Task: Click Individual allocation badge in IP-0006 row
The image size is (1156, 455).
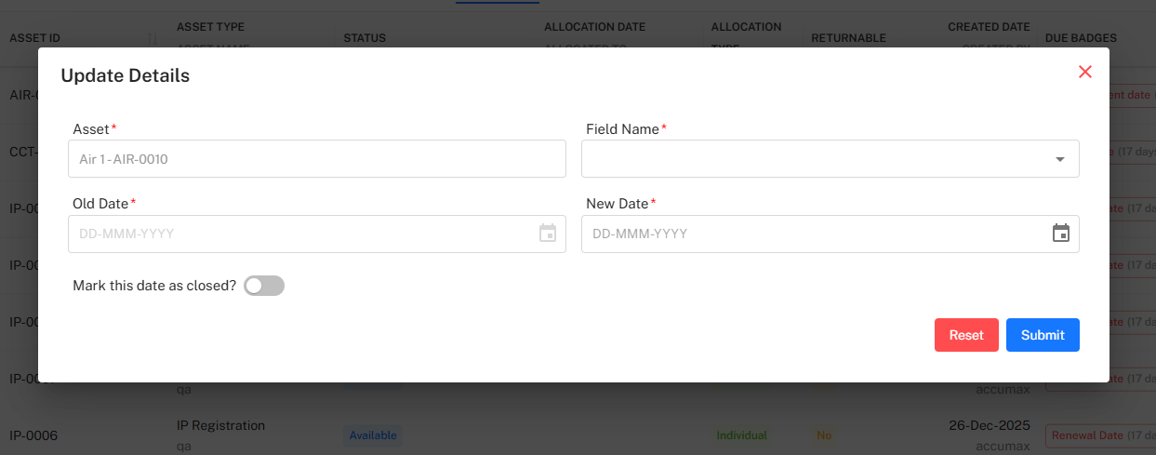Action: coord(741,435)
